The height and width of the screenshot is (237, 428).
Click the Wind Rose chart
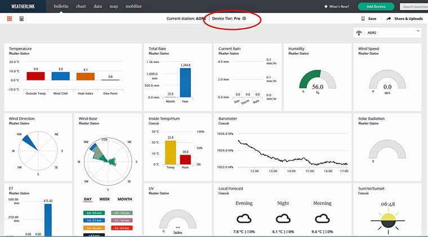point(108,162)
